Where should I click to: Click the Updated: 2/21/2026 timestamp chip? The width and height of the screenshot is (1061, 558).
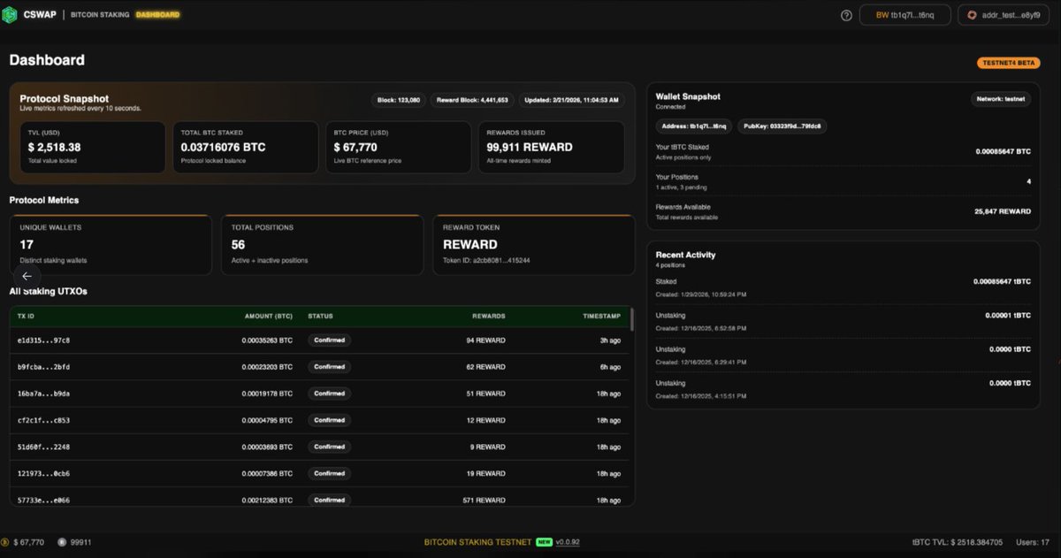point(571,100)
